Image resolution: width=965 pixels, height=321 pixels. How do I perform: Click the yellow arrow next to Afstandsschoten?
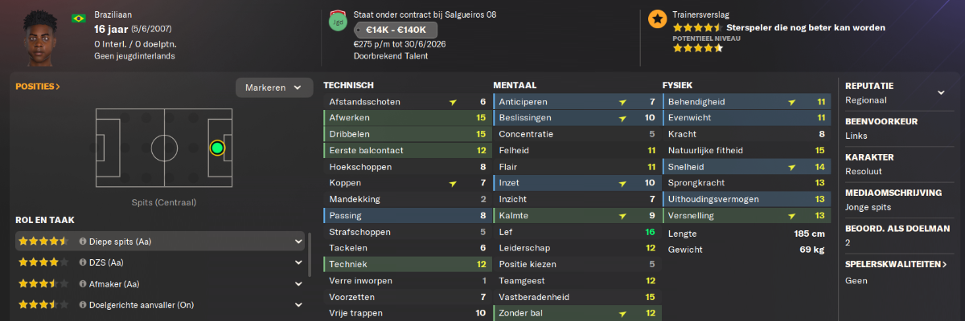click(x=454, y=102)
